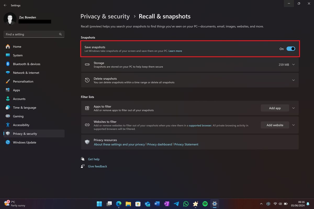The image size is (314, 209).
Task: Open the Privacy Statement link
Action: pyautogui.click(x=186, y=144)
